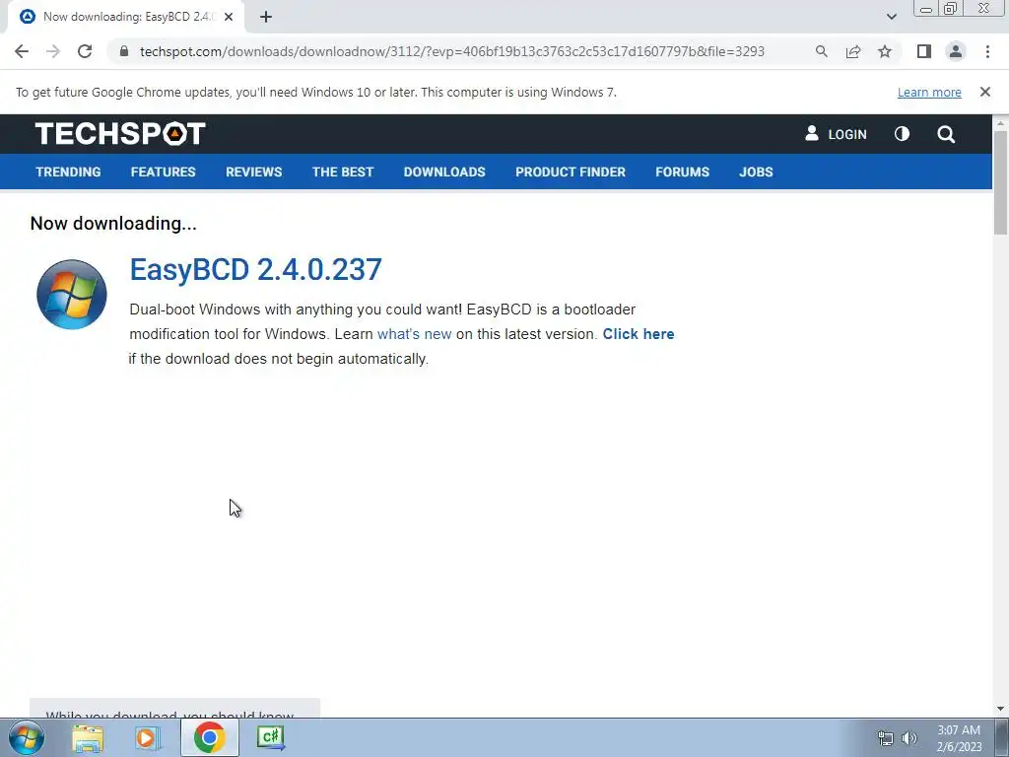Image resolution: width=1009 pixels, height=757 pixels.
Task: Click the volume speaker tray icon
Action: (909, 738)
